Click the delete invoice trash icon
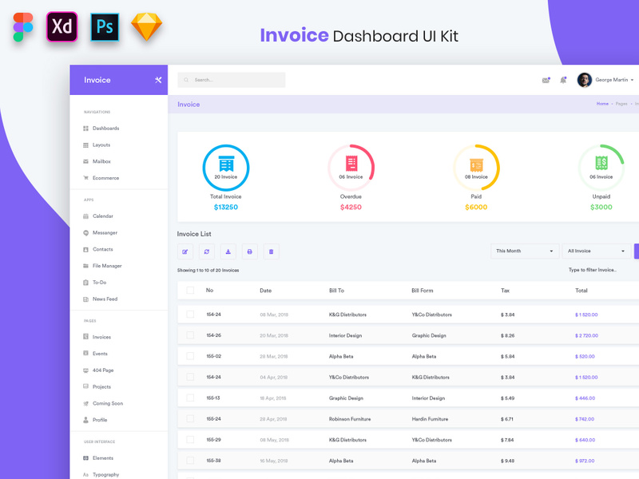This screenshot has height=479, width=639. pyautogui.click(x=271, y=252)
